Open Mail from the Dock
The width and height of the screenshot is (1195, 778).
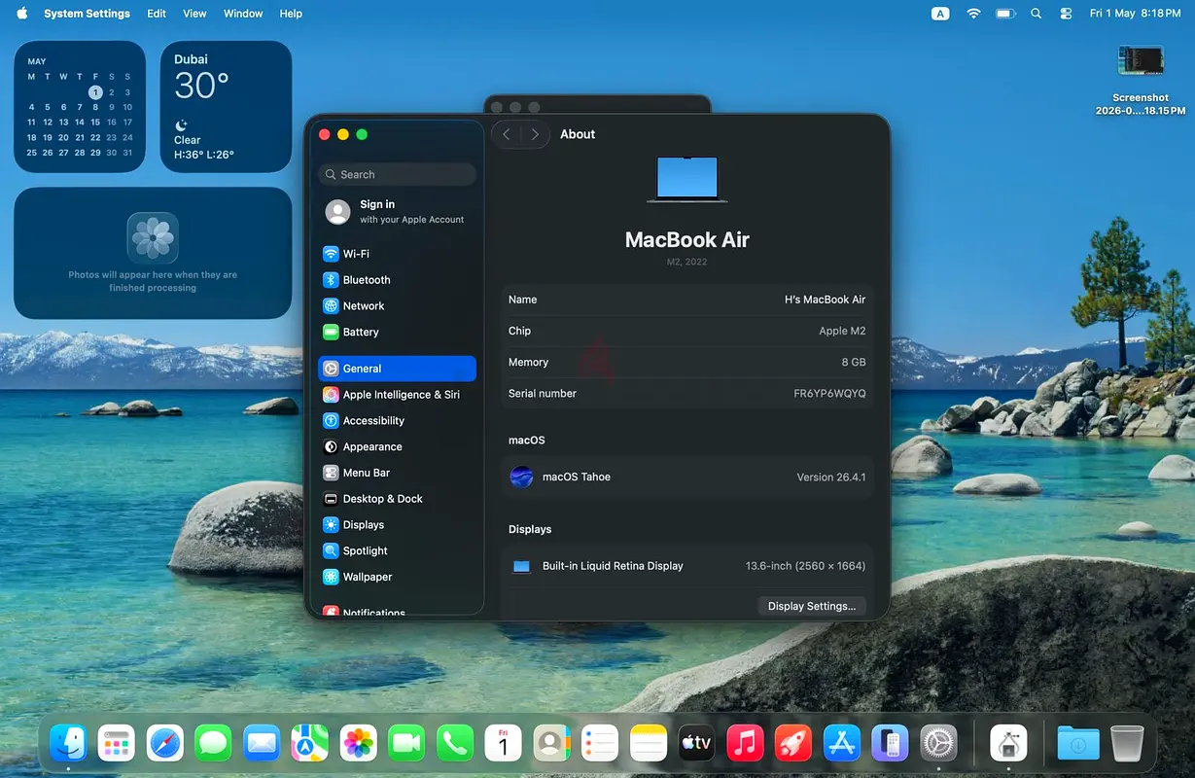click(262, 744)
